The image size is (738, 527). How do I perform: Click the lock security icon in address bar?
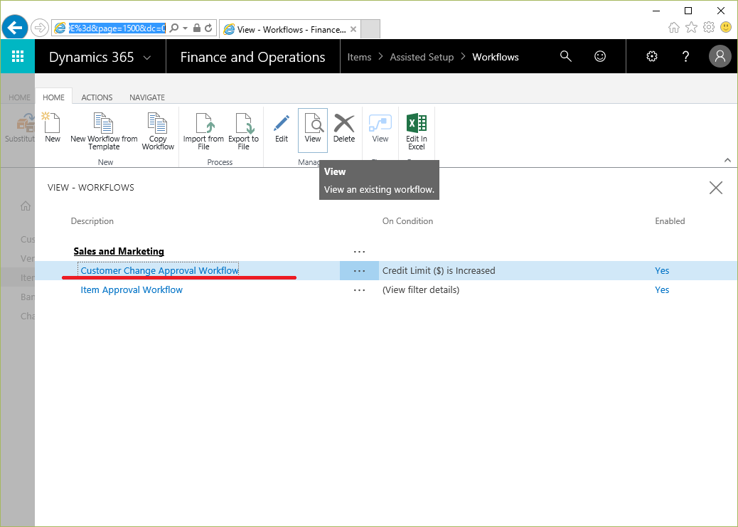coord(197,28)
